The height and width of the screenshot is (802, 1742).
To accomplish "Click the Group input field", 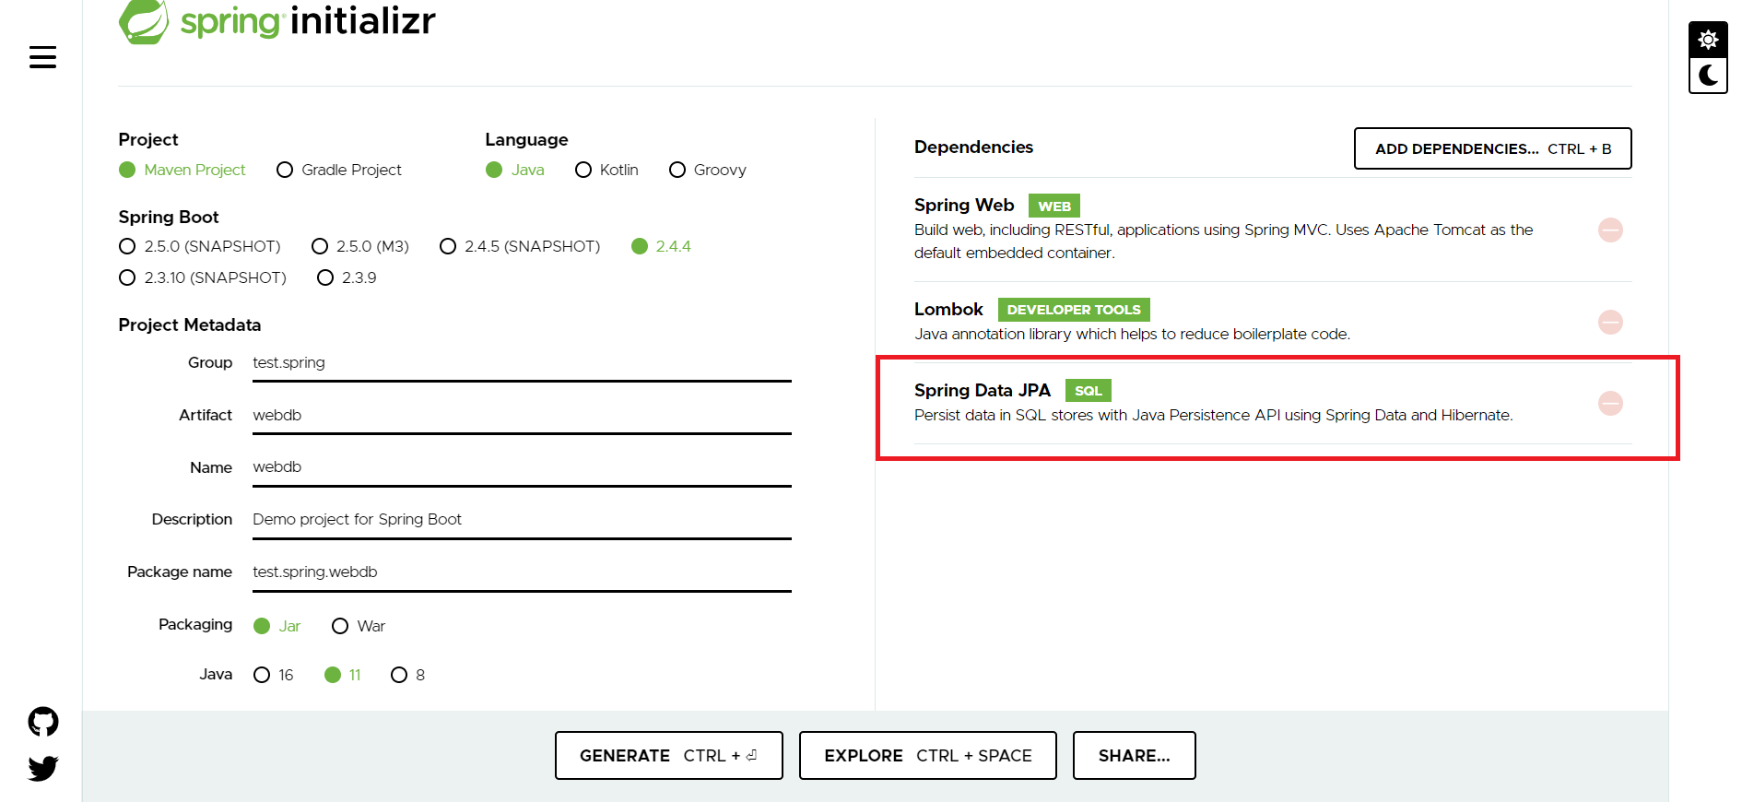I will click(x=522, y=363).
